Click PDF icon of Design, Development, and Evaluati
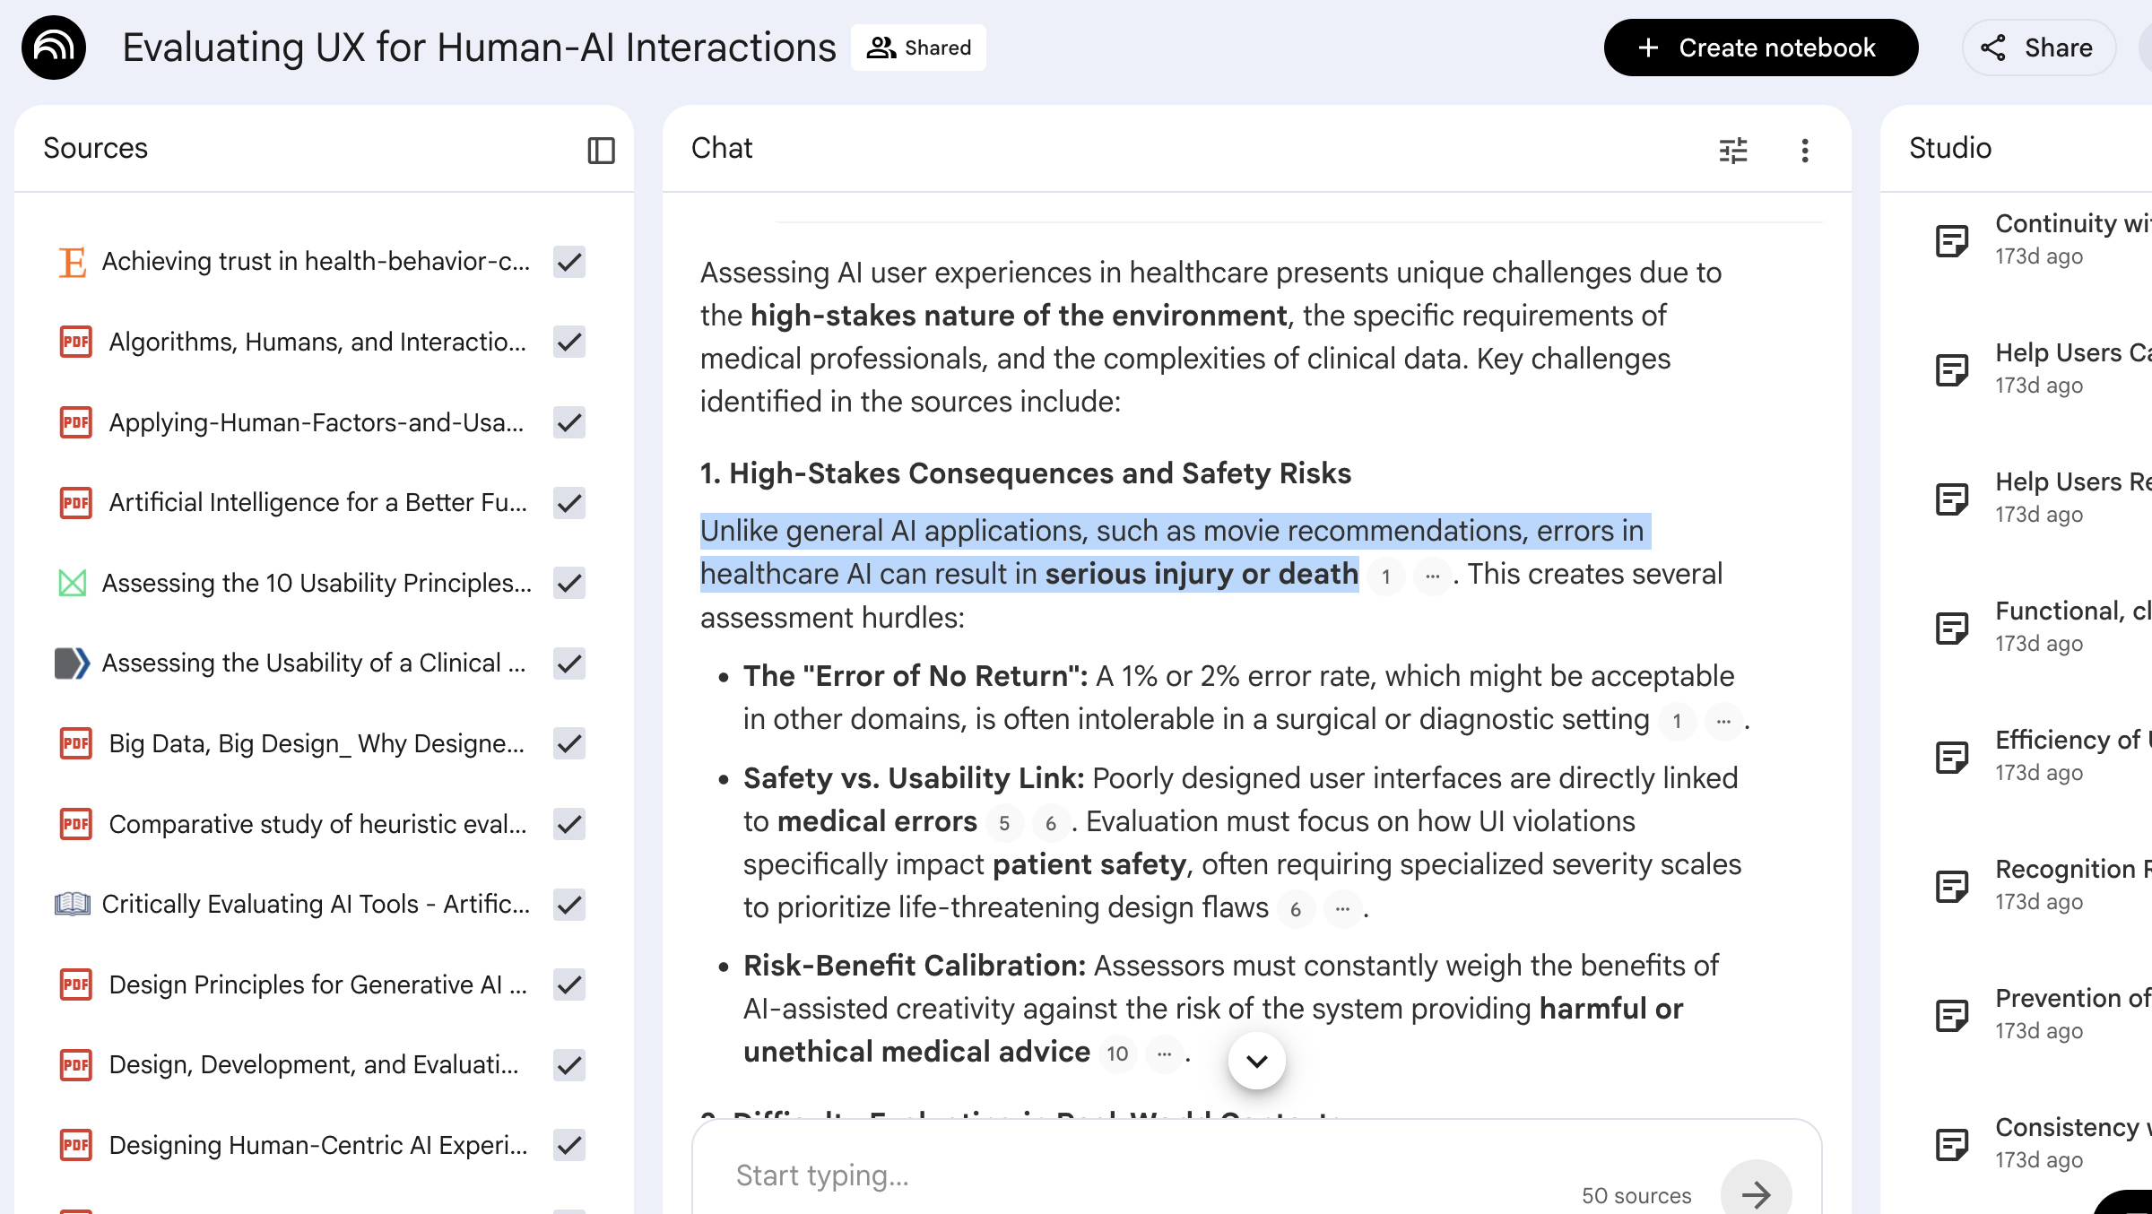Viewport: 2152px width, 1214px height. (75, 1065)
